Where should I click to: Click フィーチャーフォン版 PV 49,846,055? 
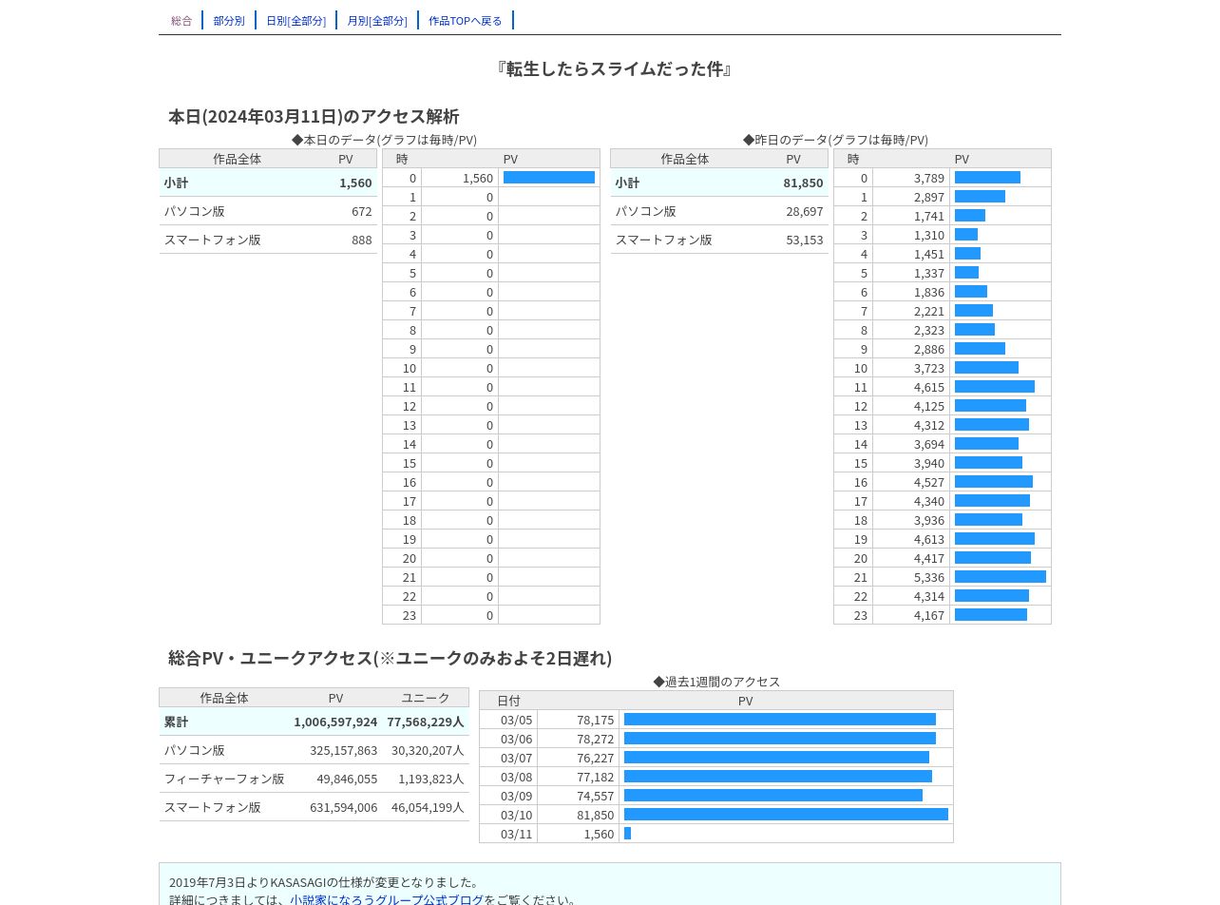pyautogui.click(x=347, y=779)
